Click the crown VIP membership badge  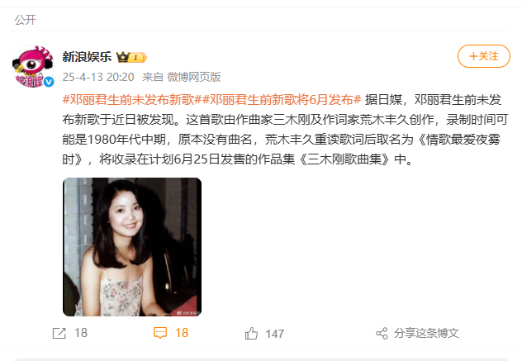[x=131, y=57]
